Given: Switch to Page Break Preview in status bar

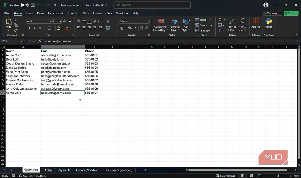Looking at the screenshot, I should pos(260,176).
